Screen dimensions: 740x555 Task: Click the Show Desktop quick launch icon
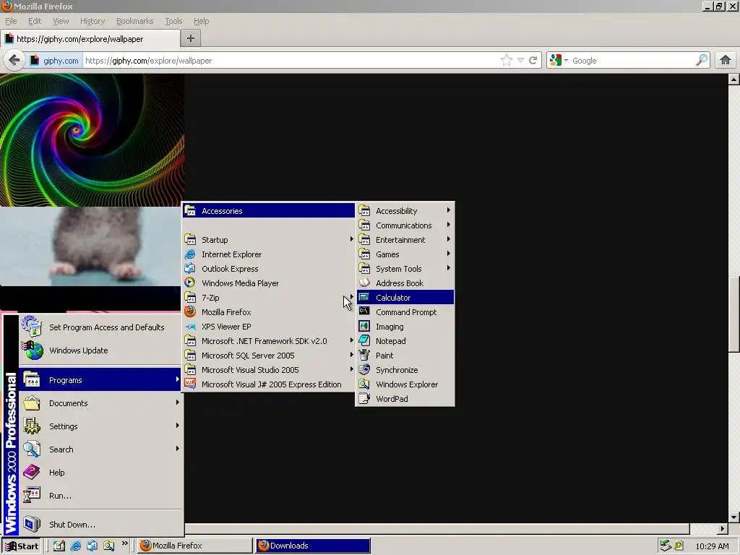click(x=59, y=546)
